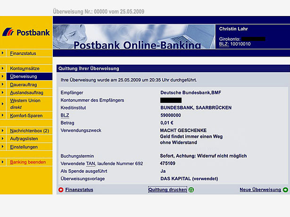The height and width of the screenshot is (217, 290).
Task: Click the Finanzstatus link below the receipt
Action: [x=79, y=190]
